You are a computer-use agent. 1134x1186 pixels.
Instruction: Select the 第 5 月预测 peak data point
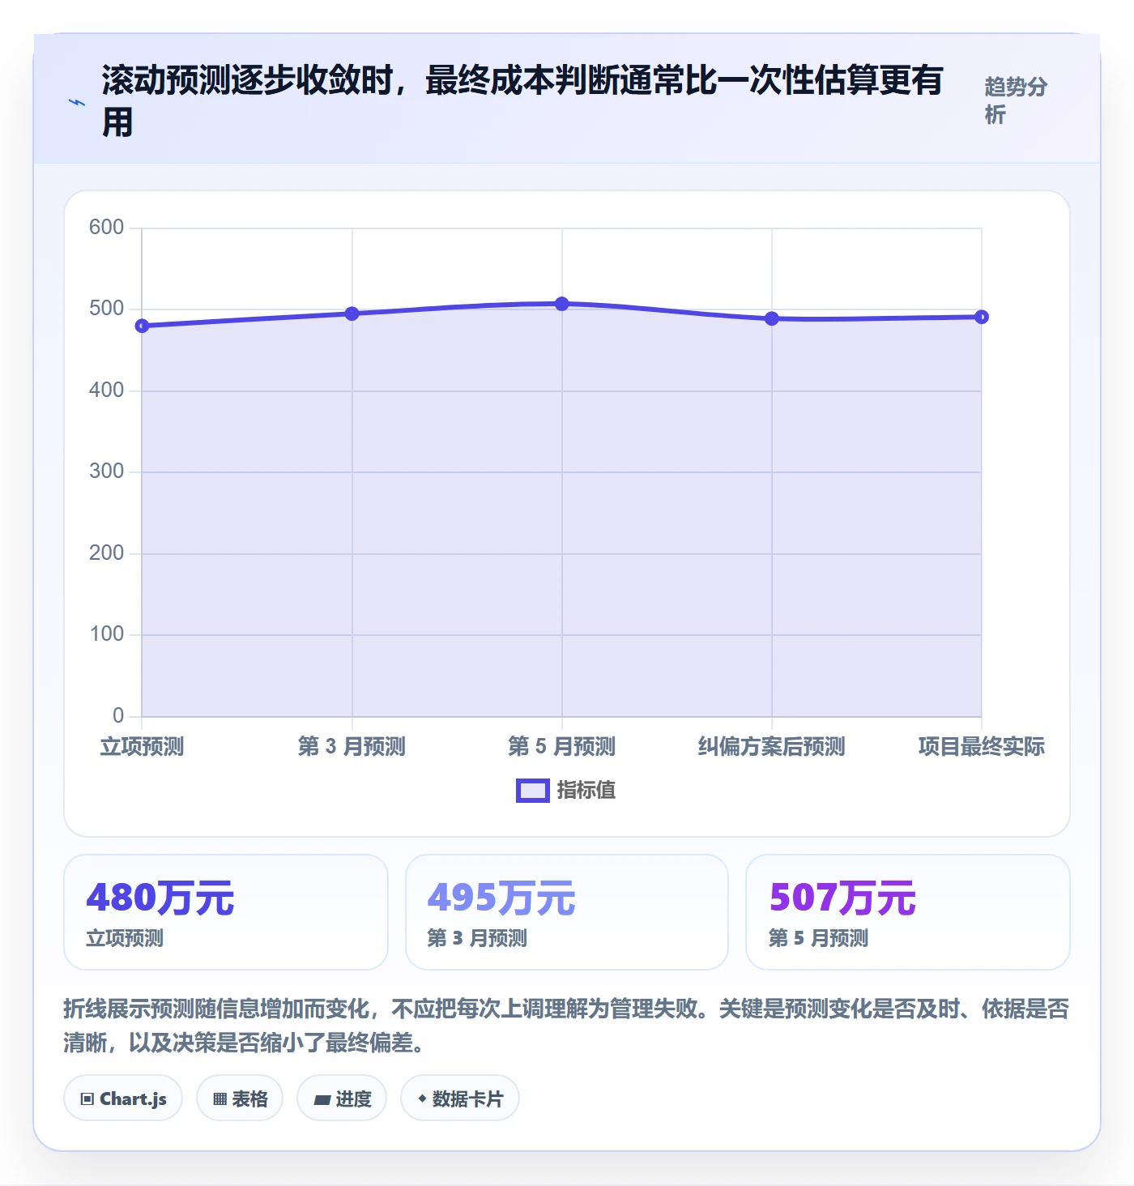(x=562, y=304)
